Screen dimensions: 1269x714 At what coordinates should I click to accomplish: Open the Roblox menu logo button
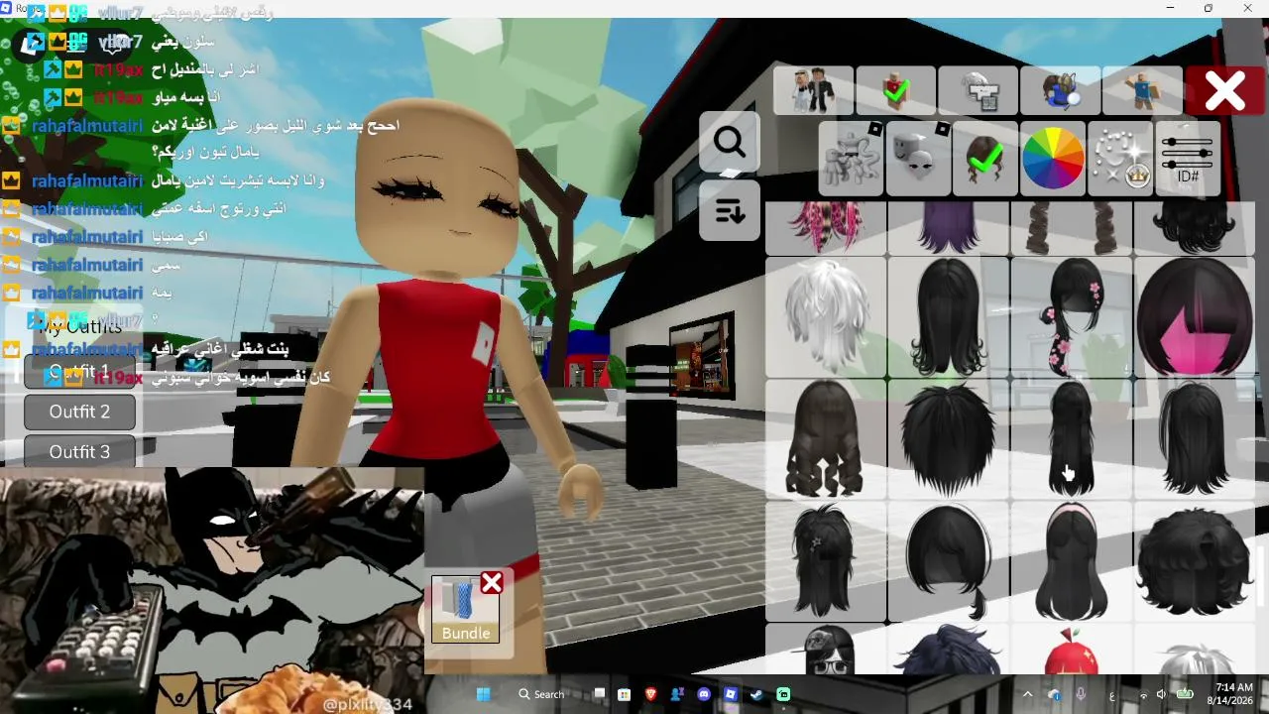[x=31, y=46]
